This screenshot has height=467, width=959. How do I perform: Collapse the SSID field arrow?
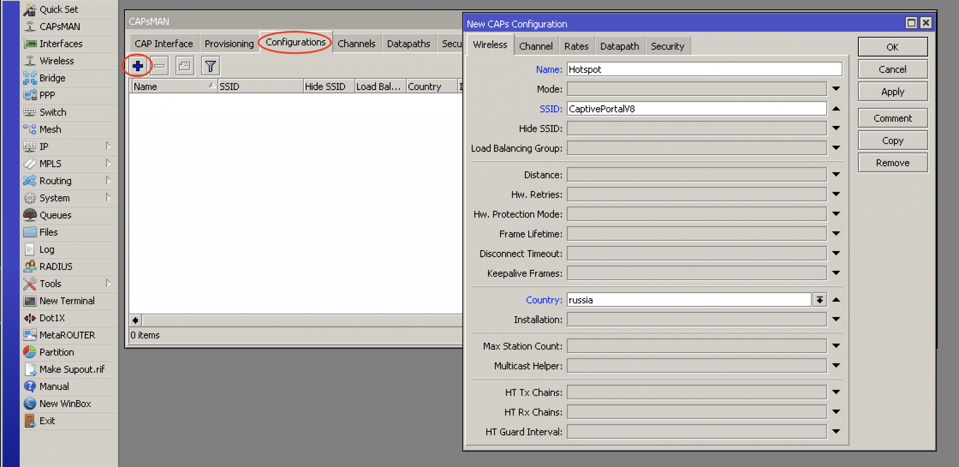click(836, 109)
